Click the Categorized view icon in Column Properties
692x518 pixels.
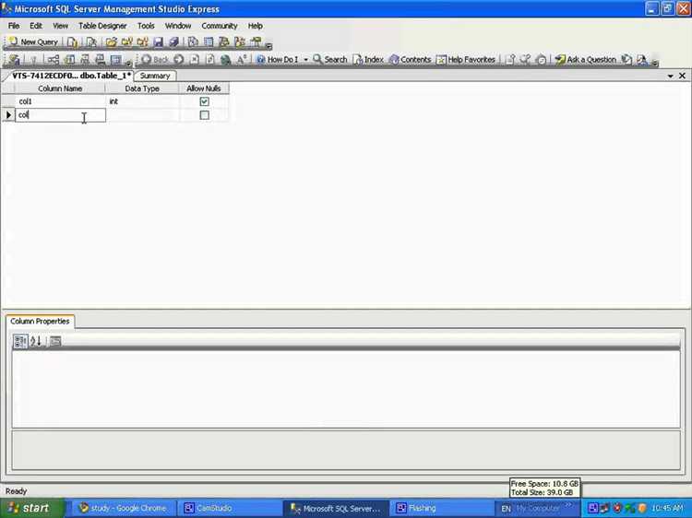coord(20,341)
